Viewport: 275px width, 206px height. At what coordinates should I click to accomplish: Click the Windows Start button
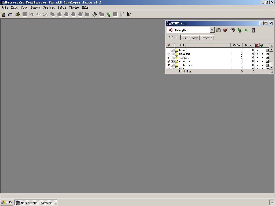(x=7, y=202)
